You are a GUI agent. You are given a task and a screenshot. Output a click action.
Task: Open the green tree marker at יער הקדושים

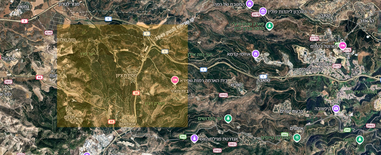click(228, 118)
